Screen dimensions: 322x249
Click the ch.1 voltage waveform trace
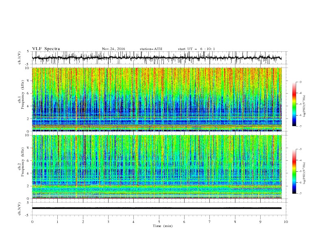157,58
